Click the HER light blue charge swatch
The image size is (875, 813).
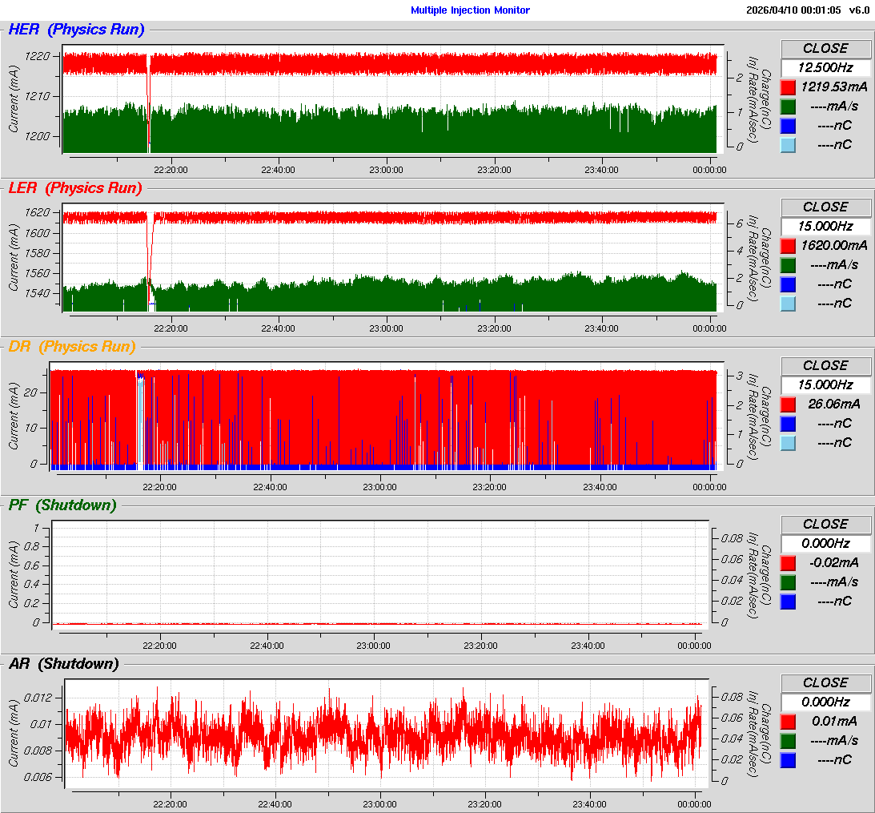(x=789, y=145)
